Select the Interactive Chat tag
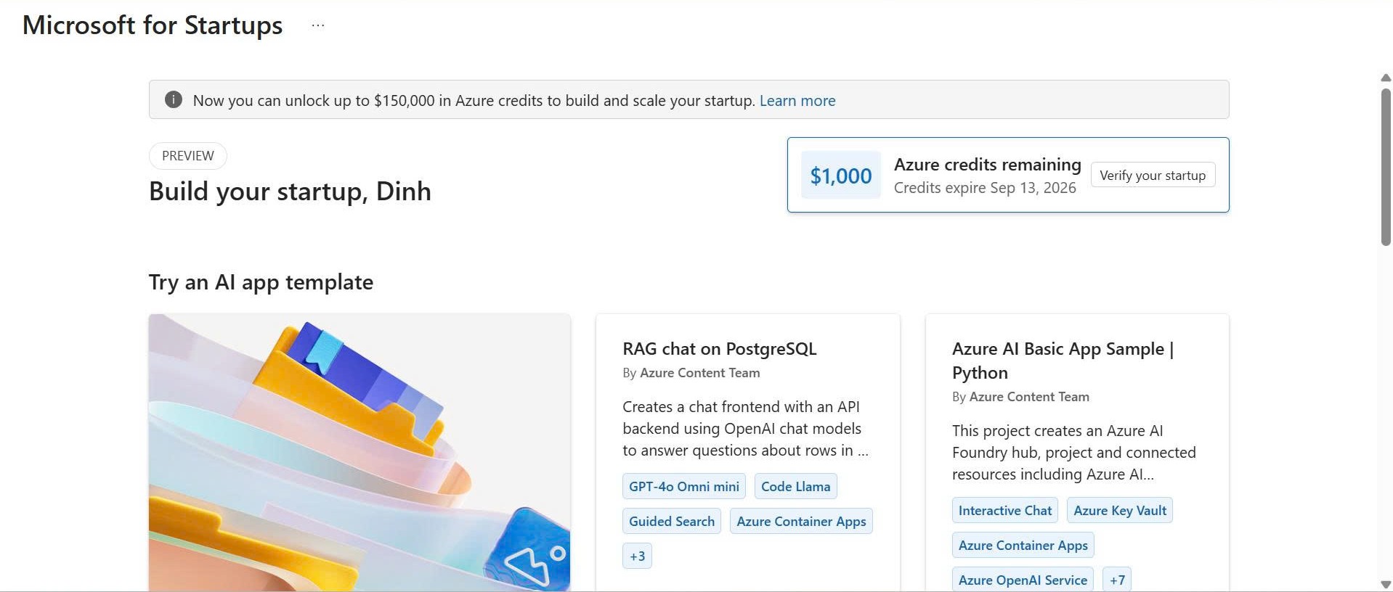1393x592 pixels. coord(1005,511)
